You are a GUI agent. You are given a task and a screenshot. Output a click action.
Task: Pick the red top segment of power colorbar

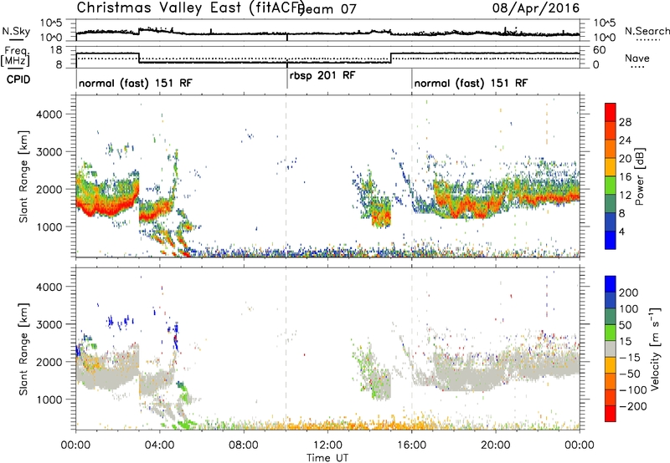611,113
